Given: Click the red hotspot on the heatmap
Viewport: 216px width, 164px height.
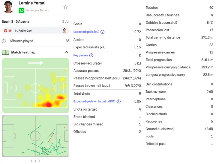Looking at the screenshot, I should point(49,105).
